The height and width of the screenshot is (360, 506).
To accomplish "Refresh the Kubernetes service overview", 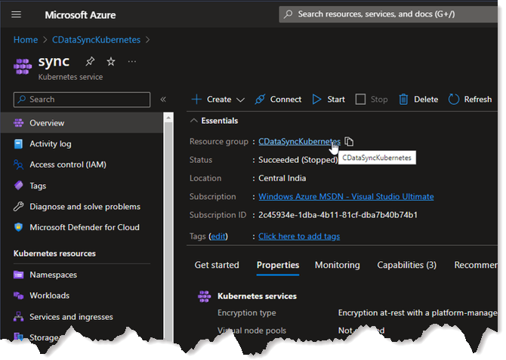I will 470,100.
